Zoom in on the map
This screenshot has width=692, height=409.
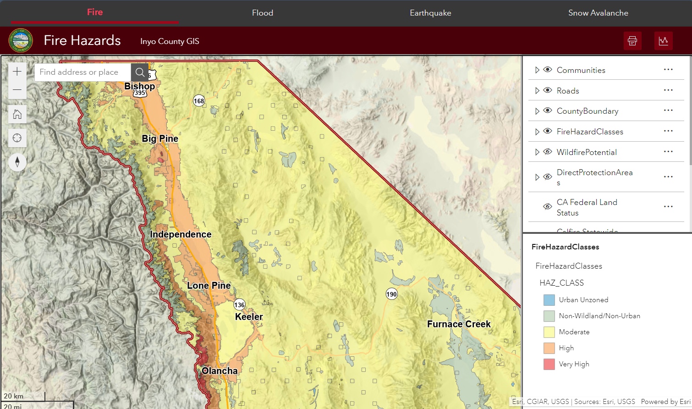coord(17,72)
